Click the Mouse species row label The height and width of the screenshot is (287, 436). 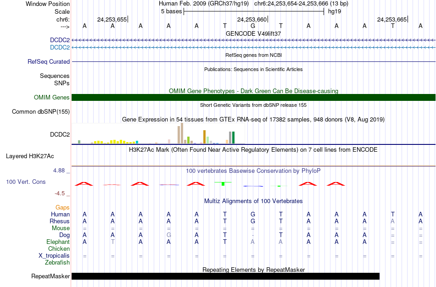[x=61, y=228]
